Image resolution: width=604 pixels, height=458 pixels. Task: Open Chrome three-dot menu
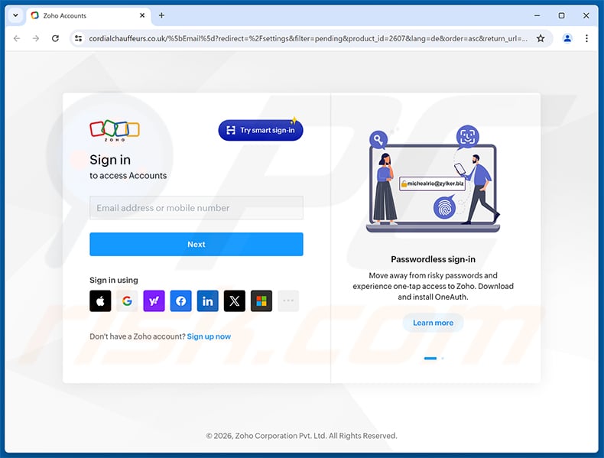pos(586,38)
